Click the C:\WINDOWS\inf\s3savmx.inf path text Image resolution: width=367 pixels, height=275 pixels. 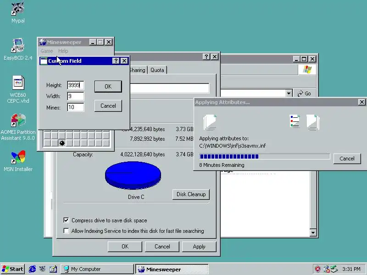[x=233, y=146]
